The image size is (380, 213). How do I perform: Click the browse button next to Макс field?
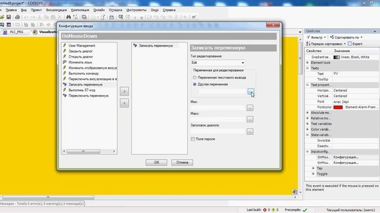[250, 119]
